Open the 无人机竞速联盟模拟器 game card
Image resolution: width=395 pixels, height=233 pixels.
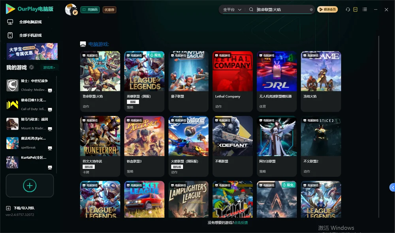point(276,81)
